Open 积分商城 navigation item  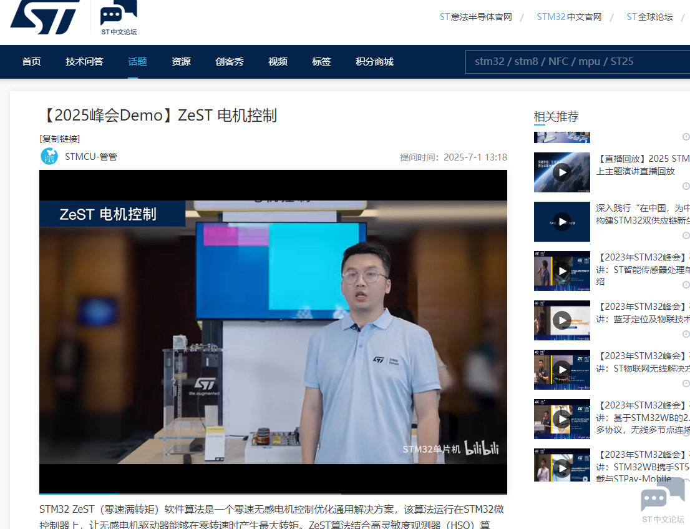tap(374, 62)
